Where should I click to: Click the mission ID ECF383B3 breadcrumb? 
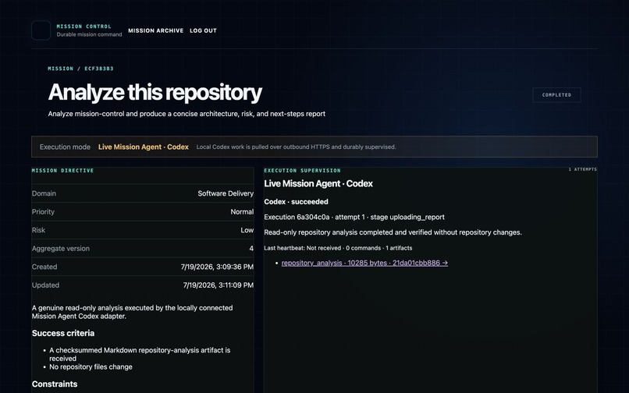pyautogui.click(x=98, y=69)
